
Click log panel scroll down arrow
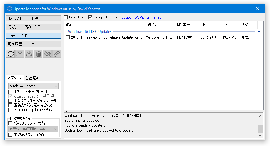click(260, 135)
